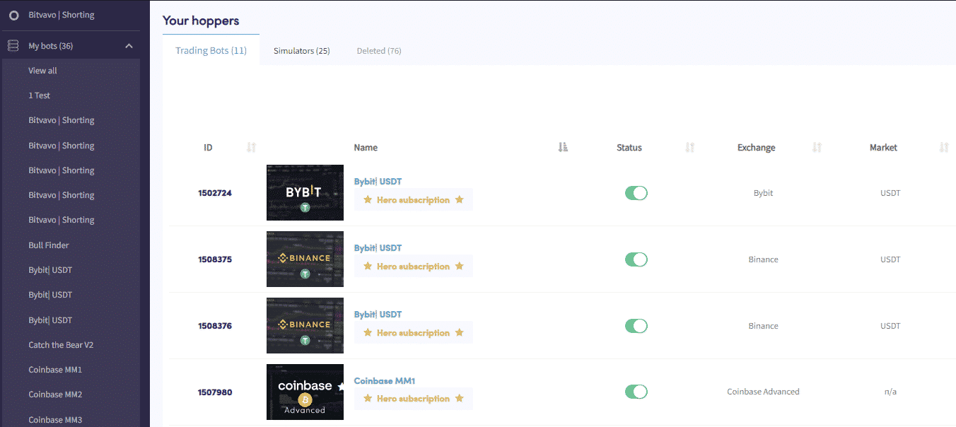The height and width of the screenshot is (427, 956).
Task: Open Coinbase Advanced thumbnail for bot 1507980
Action: tap(305, 392)
